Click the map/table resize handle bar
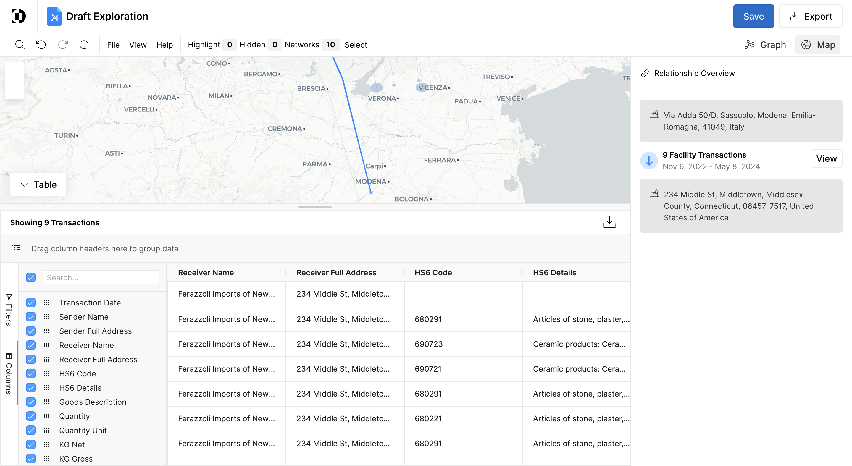Viewport: 852px width, 466px height. 314,207
